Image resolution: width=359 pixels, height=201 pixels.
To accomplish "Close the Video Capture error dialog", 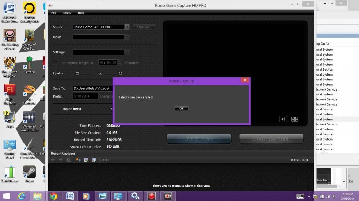I will coord(245,80).
